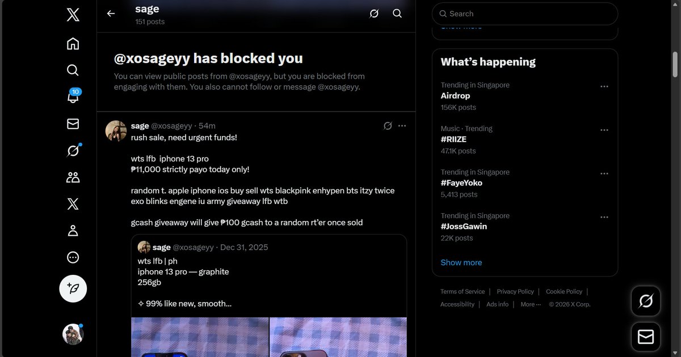Click search icon in profile header
This screenshot has height=357, width=681.
(397, 14)
